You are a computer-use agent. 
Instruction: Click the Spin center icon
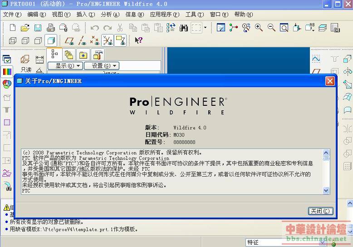[x=234, y=28]
